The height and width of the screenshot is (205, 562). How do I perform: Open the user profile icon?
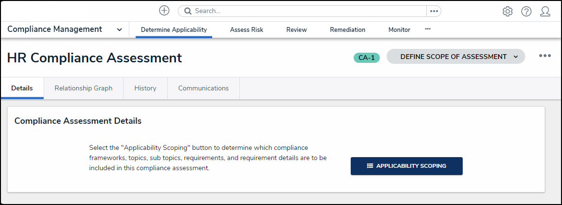click(x=545, y=12)
